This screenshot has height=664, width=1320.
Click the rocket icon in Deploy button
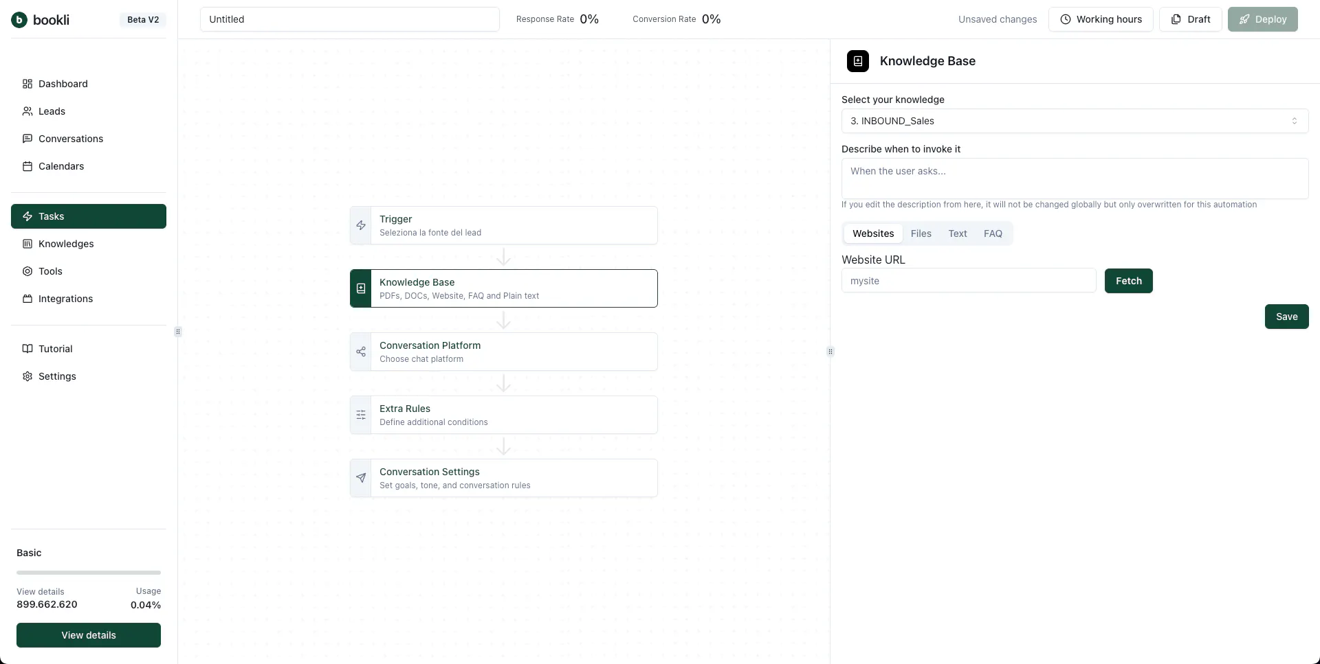(1244, 19)
